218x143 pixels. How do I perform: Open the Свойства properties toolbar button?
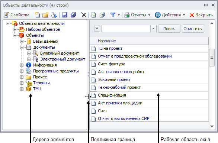tap(17, 15)
